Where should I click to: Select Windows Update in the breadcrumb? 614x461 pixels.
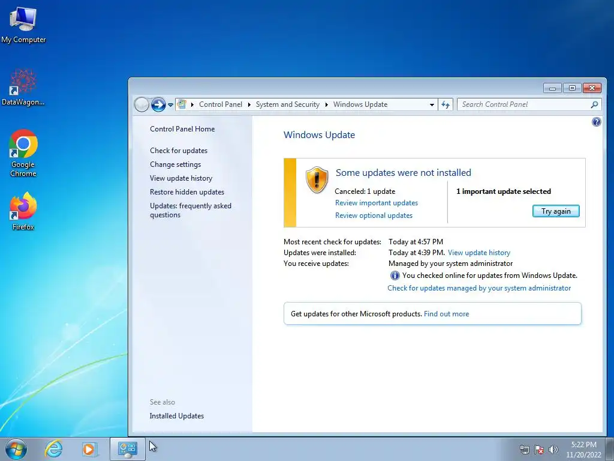360,104
